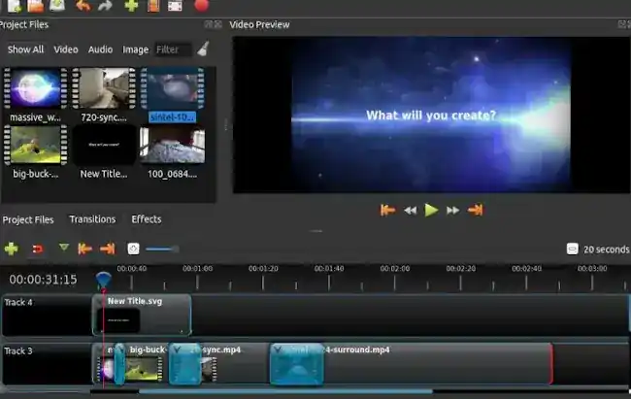
Task: Select the big-buck clip on Track 3
Action: (x=146, y=364)
